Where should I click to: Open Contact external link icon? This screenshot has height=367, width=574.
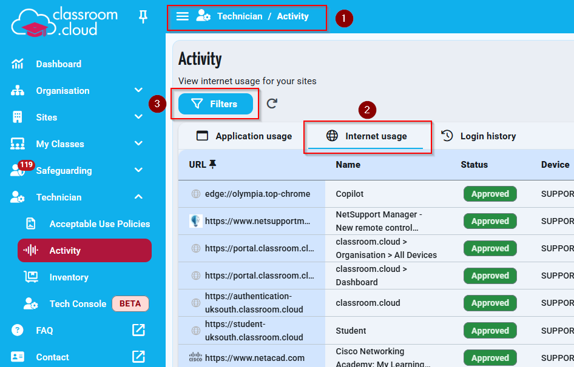point(138,357)
